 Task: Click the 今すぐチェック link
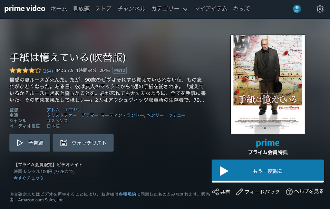(29, 178)
